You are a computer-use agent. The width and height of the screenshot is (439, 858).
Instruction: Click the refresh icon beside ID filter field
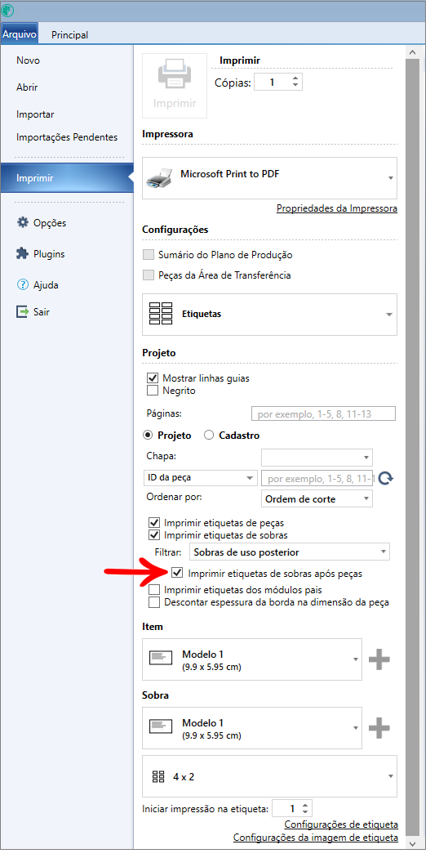(386, 478)
